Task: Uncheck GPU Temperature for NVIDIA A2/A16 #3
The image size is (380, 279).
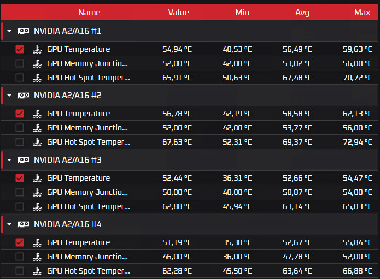Action: point(20,178)
